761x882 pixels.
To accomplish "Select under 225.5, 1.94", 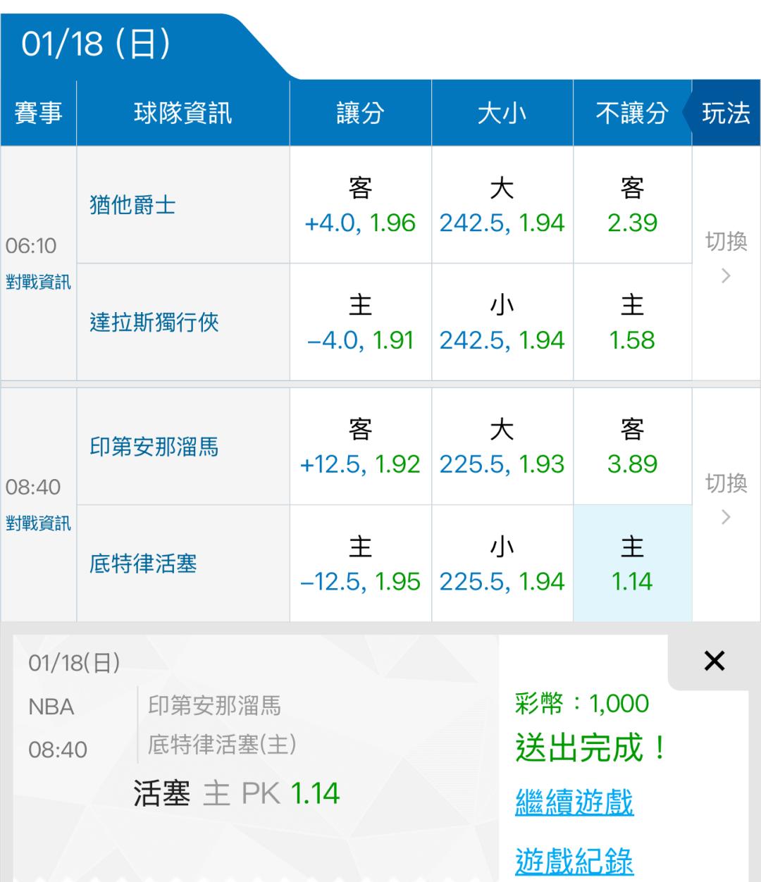I will pos(502,564).
